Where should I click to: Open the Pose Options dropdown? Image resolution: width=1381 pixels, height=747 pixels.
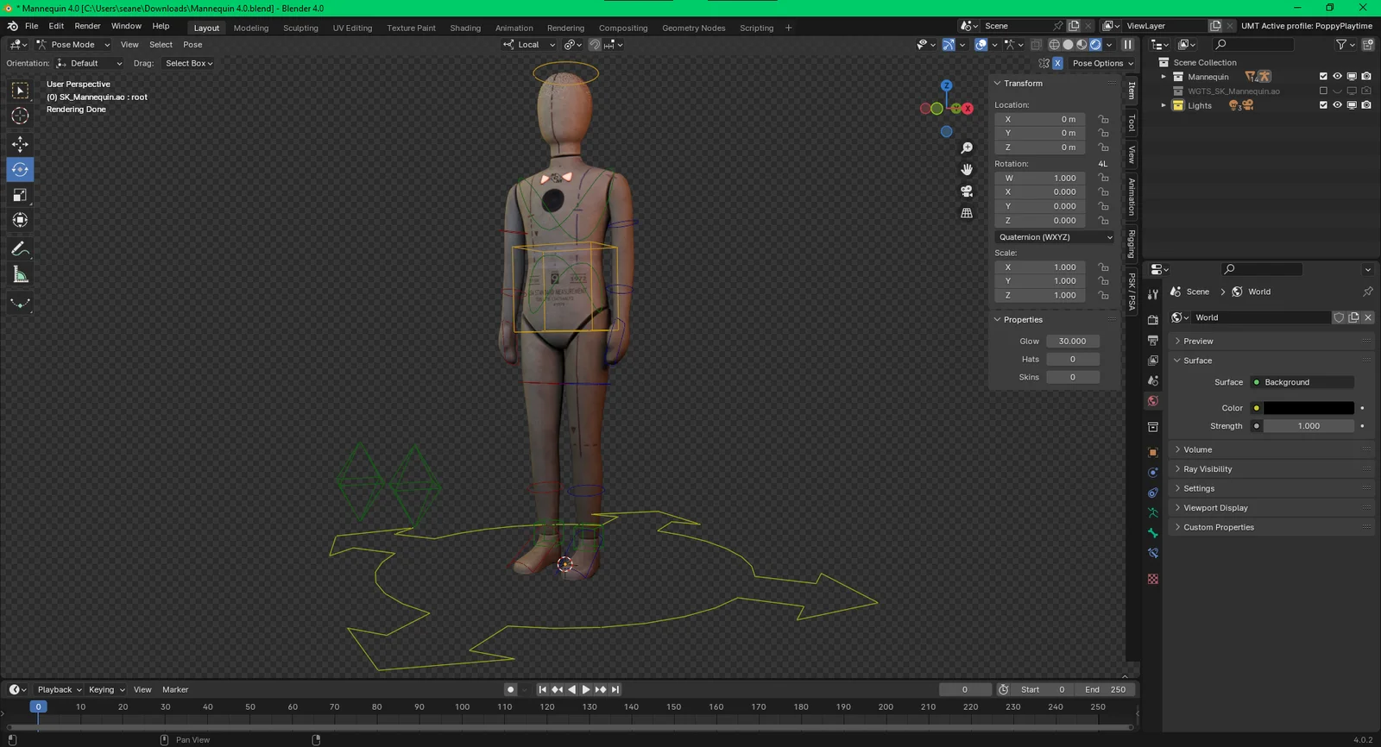coord(1102,63)
